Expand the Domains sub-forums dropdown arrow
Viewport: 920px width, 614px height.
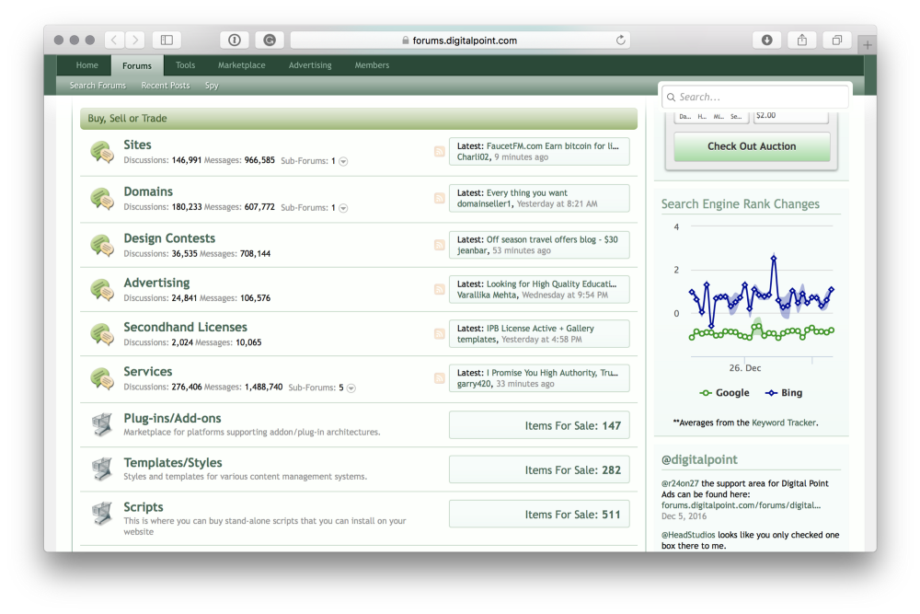pyautogui.click(x=344, y=208)
